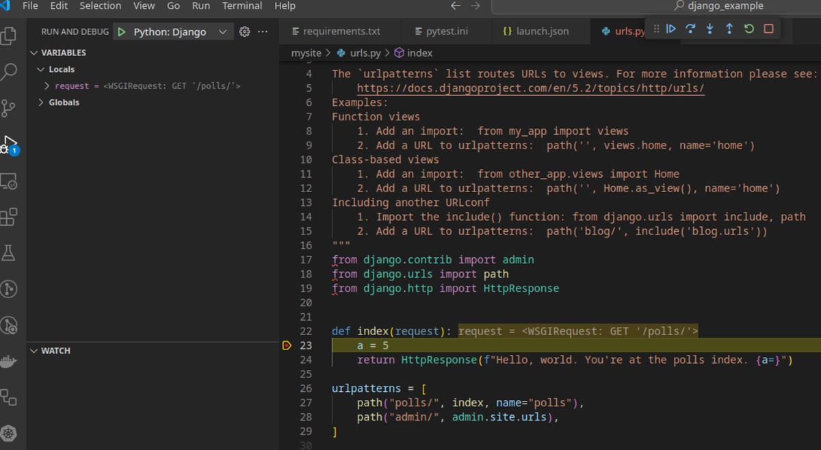Open the Python: Django launch configuration dropdown
This screenshot has height=450, width=821.
222,31
